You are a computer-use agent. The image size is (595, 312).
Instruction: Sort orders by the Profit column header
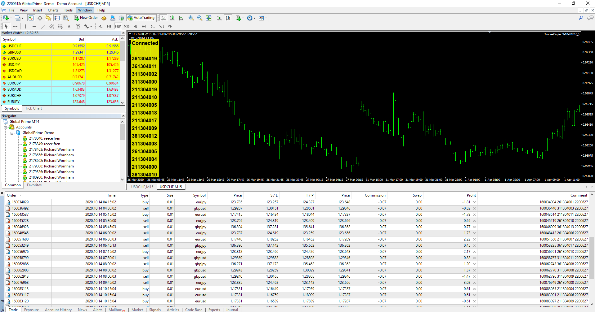pyautogui.click(x=450, y=195)
